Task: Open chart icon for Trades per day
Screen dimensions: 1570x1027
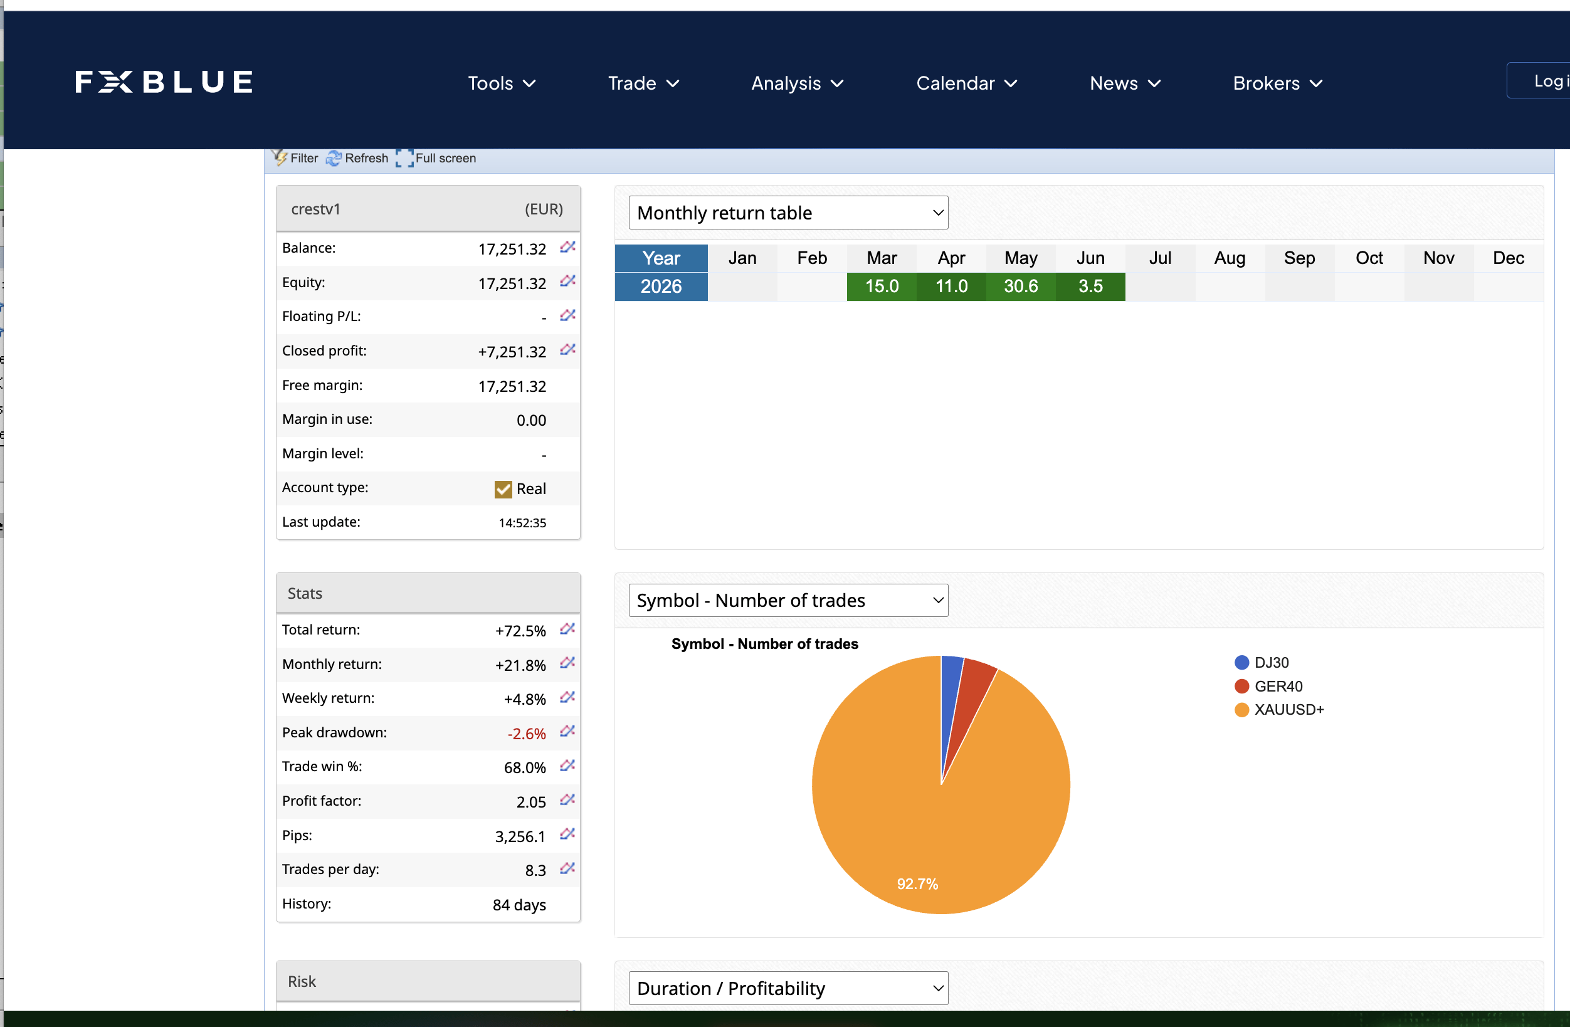Action: 567,869
